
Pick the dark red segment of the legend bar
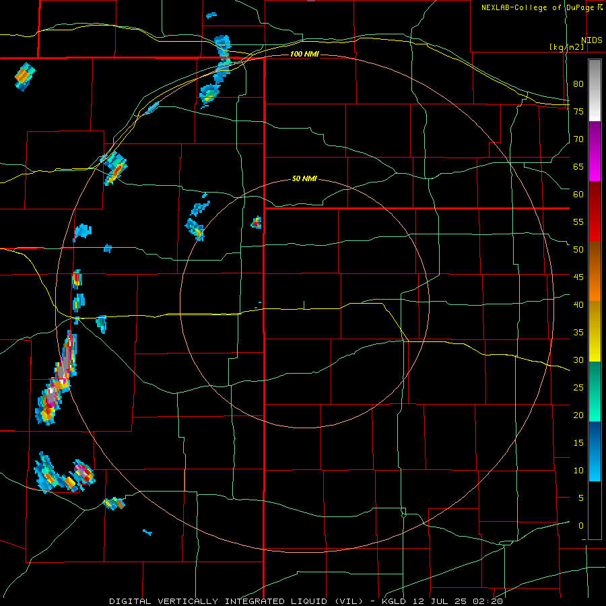pos(595,211)
